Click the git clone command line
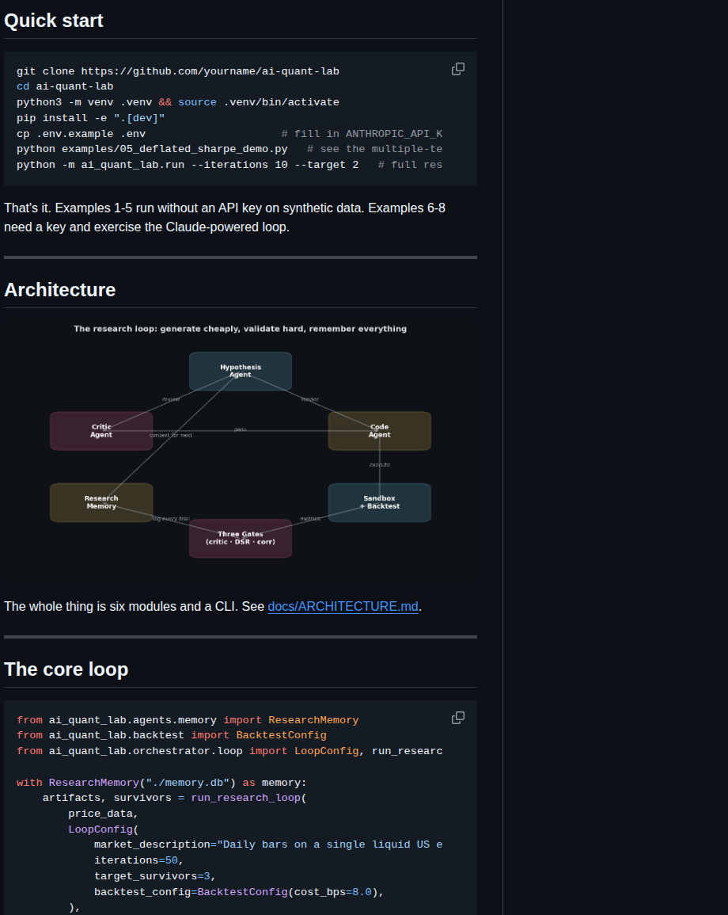 pyautogui.click(x=178, y=71)
